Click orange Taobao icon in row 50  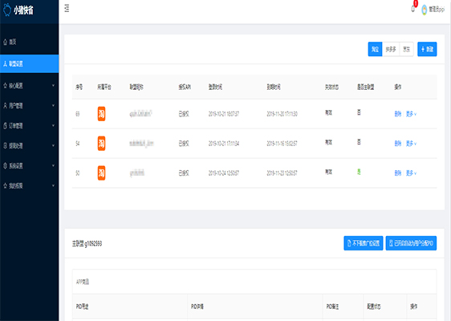(x=101, y=173)
